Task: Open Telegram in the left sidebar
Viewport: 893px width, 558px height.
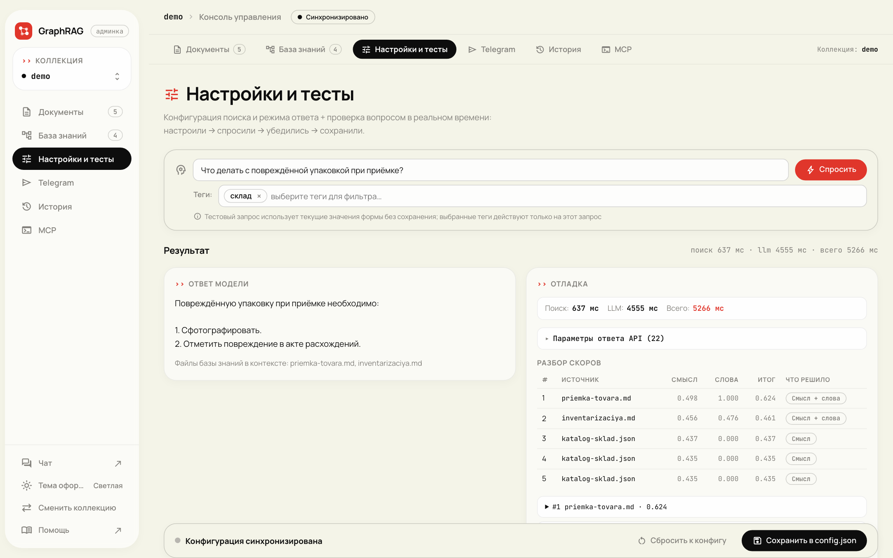Action: click(72, 183)
